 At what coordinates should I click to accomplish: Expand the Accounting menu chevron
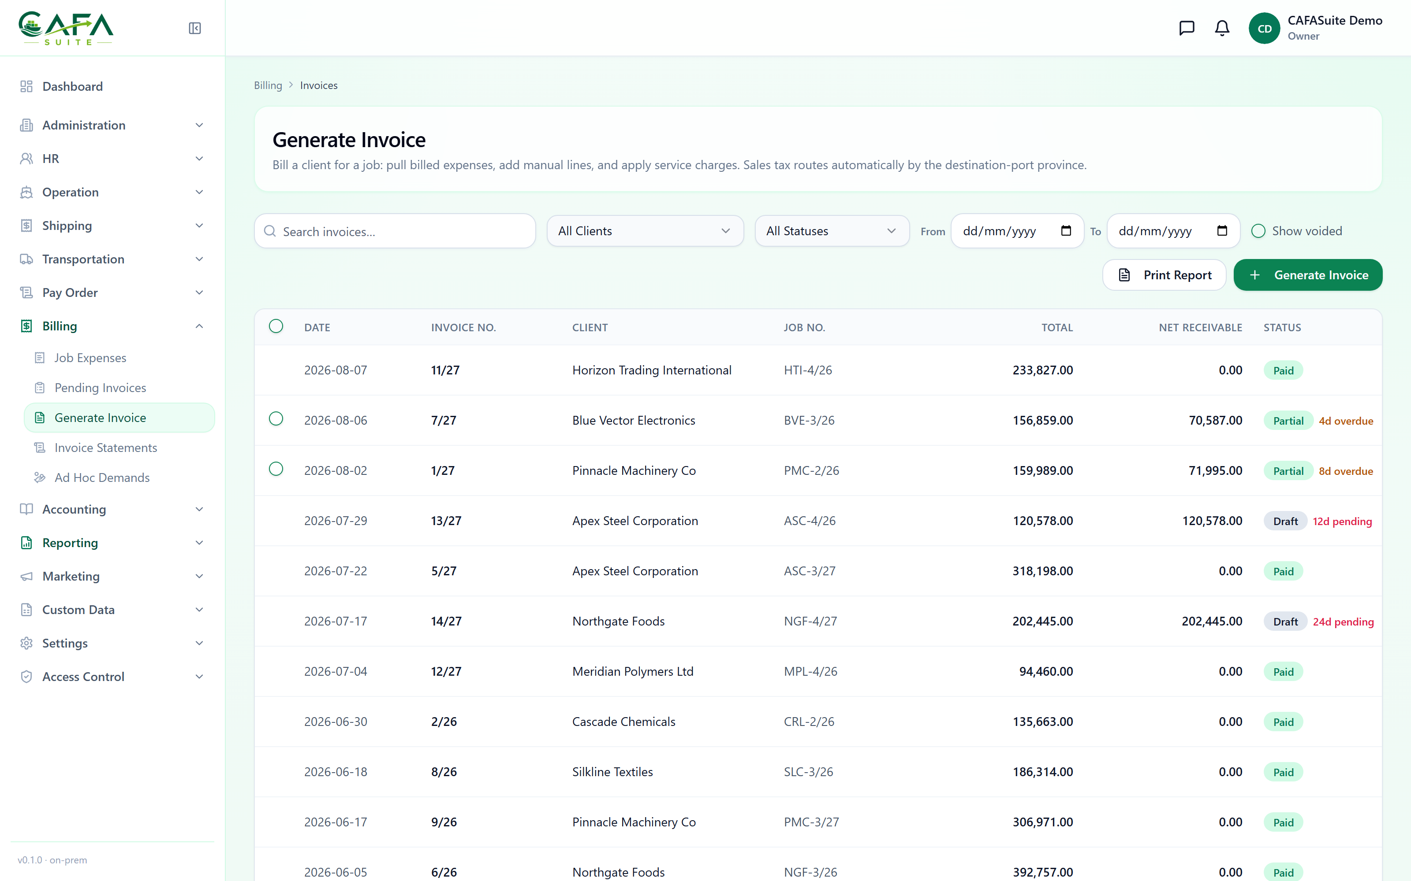pyautogui.click(x=199, y=509)
